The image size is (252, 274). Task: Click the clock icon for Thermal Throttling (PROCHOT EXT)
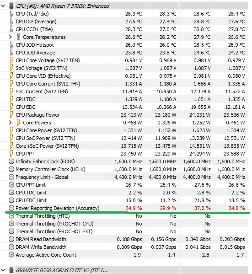click(11, 231)
